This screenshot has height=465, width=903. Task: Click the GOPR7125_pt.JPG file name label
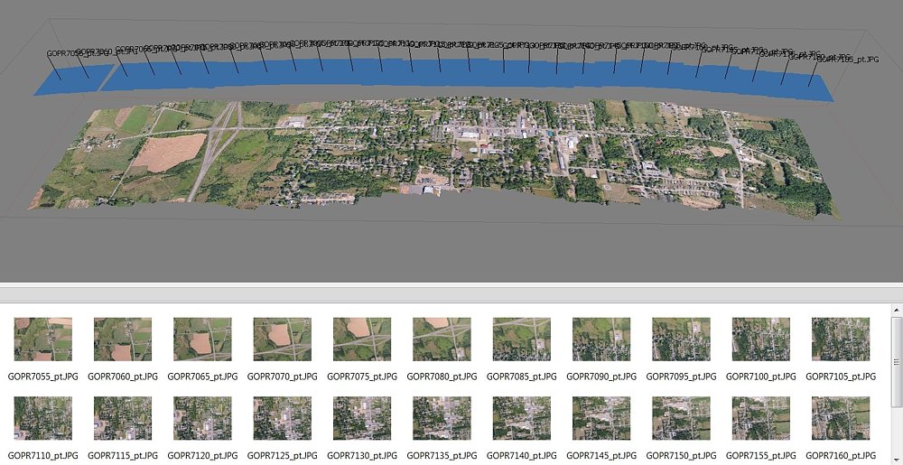(282, 455)
